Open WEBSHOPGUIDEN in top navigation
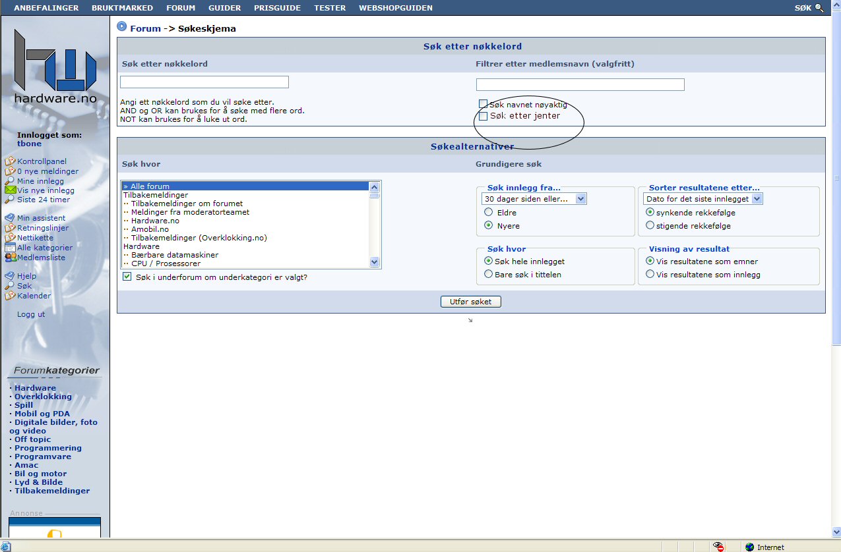The width and height of the screenshot is (841, 552). tap(396, 8)
